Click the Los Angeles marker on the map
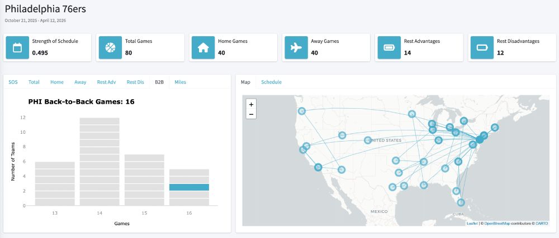Screen dimensions: 559x238 (318, 167)
